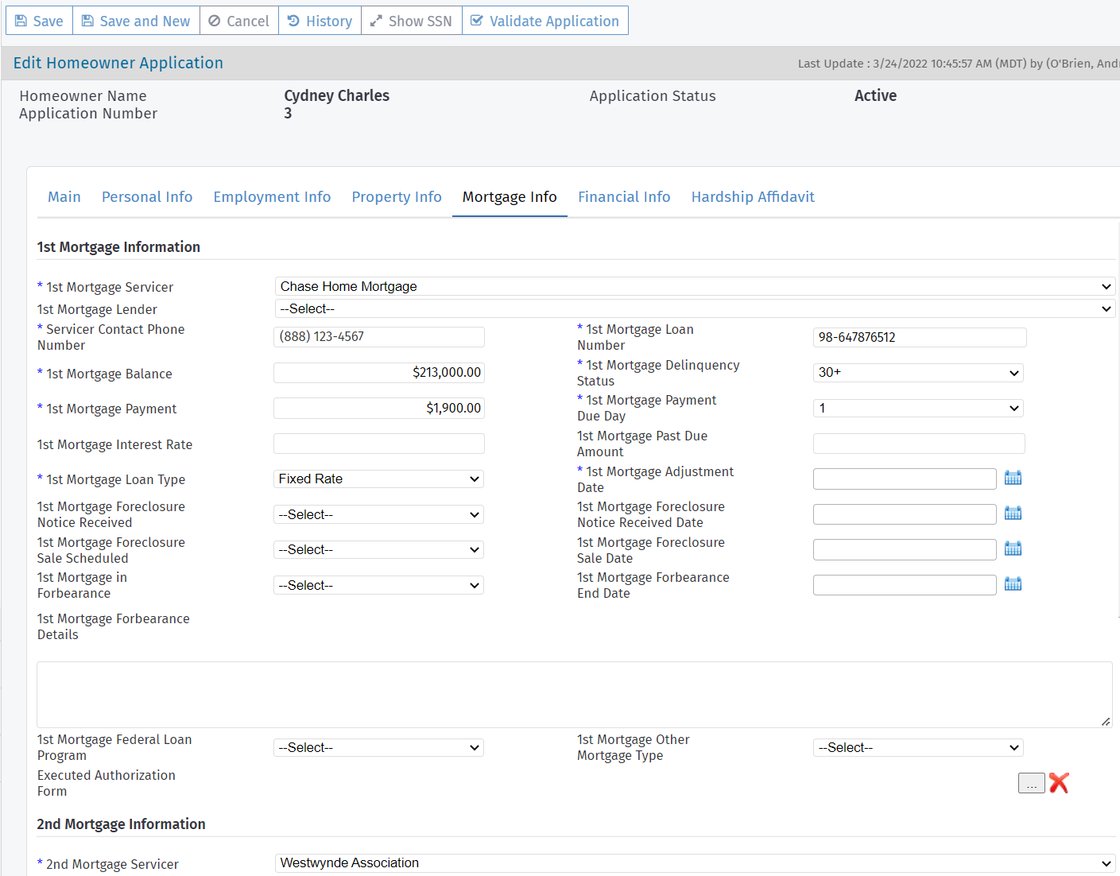Browse for Executed Authorization Form file
1120x876 pixels.
[1031, 783]
